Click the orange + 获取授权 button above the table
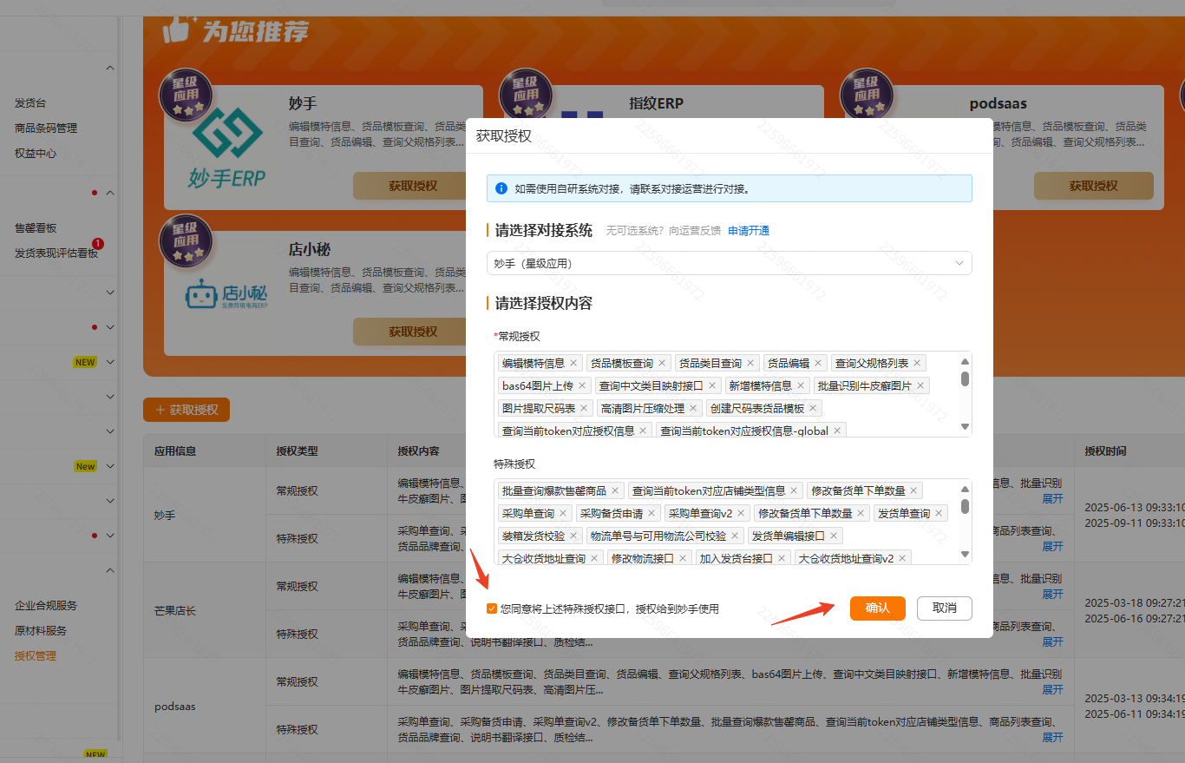The width and height of the screenshot is (1185, 763). coord(187,410)
